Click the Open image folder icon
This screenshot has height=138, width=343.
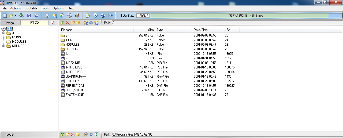[11, 16]
